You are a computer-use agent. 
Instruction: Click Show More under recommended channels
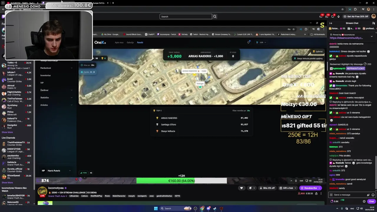(x=7, y=132)
